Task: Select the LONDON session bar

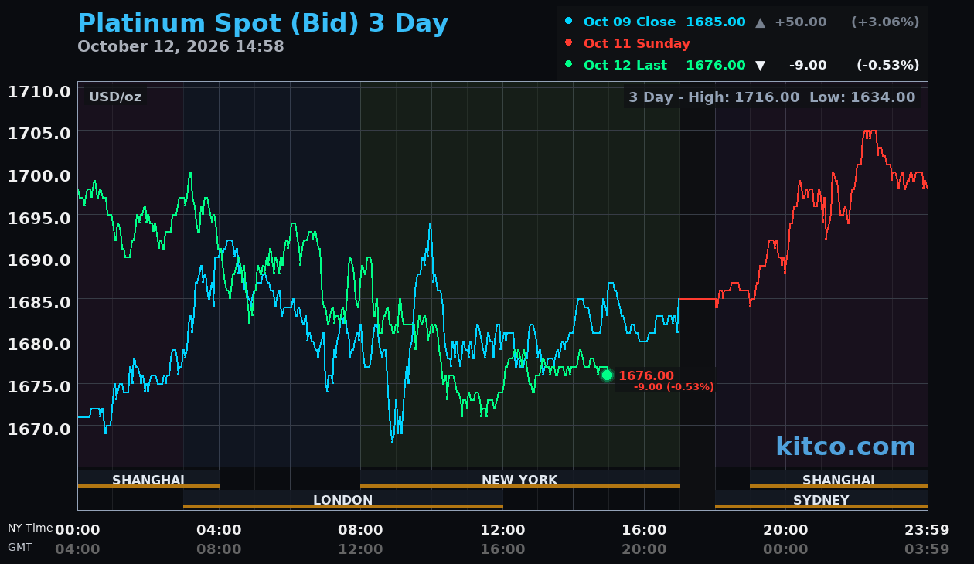Action: 343,499
